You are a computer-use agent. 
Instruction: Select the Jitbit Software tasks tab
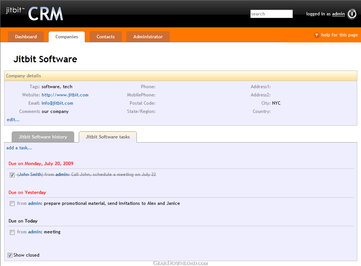click(x=108, y=137)
